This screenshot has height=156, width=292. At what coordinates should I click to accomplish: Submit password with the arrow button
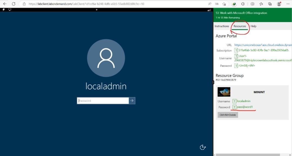point(132,101)
